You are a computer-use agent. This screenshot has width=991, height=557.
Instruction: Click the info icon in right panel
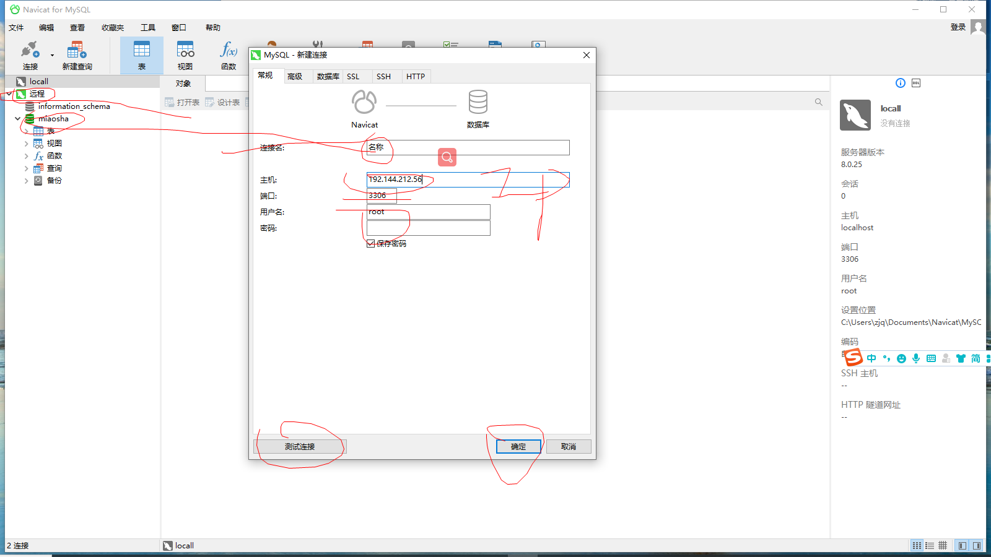pyautogui.click(x=901, y=83)
